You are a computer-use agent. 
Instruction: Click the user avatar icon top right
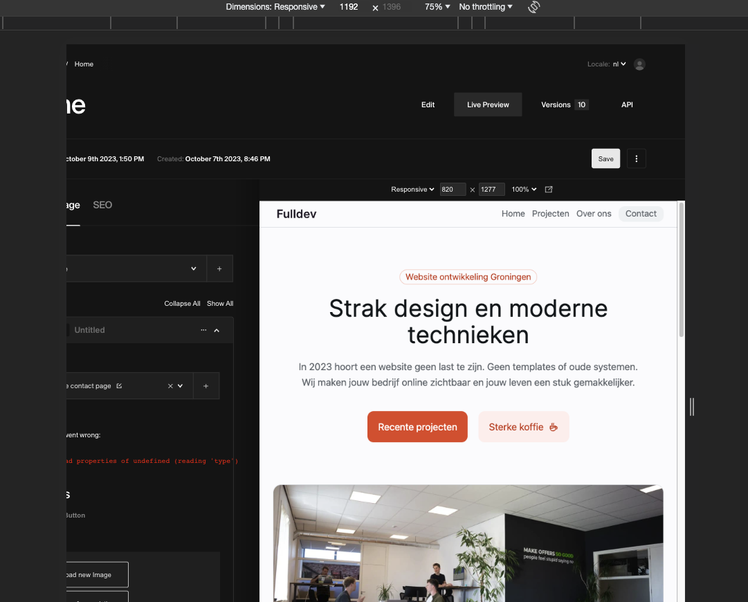click(639, 64)
